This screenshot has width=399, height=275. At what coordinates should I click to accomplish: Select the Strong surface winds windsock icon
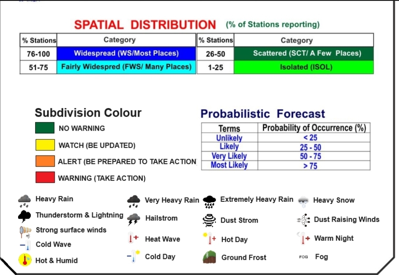[25, 231]
